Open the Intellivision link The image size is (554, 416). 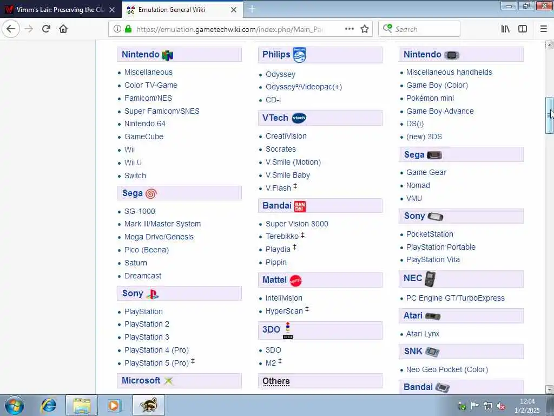(x=283, y=298)
